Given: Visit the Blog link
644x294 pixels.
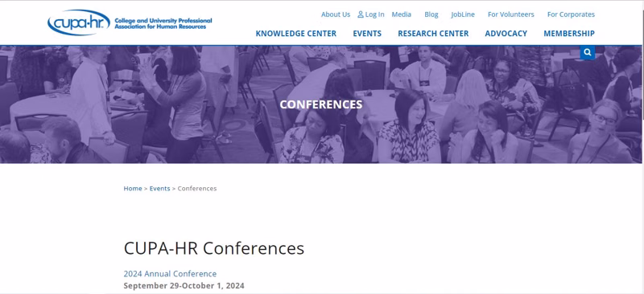Looking at the screenshot, I should (x=431, y=14).
